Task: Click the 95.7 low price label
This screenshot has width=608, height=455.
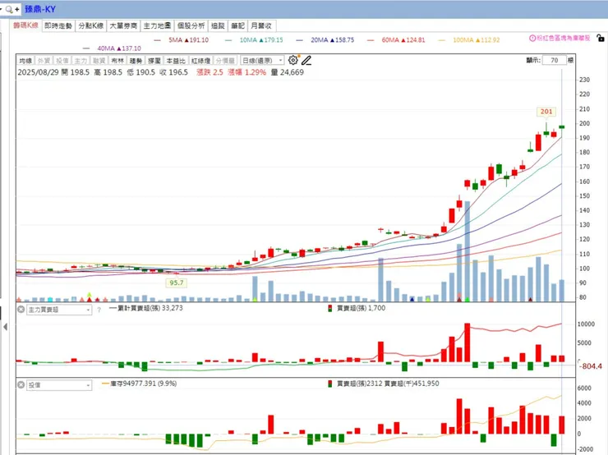Action: click(x=177, y=283)
